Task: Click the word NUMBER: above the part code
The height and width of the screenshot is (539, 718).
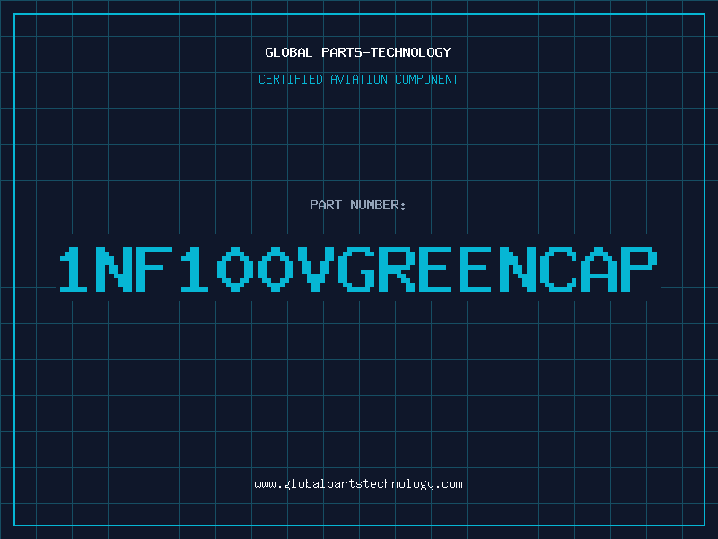Action: pos(380,205)
